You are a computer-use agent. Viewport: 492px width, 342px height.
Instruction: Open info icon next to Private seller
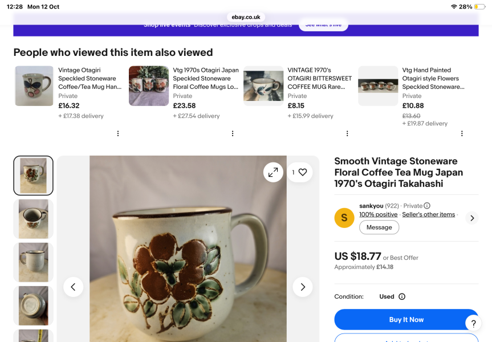(x=427, y=206)
